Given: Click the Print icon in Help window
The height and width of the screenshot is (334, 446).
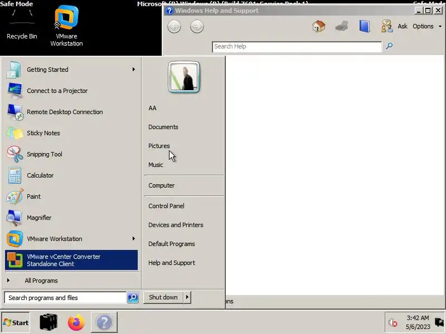Looking at the screenshot, I should coord(342,26).
